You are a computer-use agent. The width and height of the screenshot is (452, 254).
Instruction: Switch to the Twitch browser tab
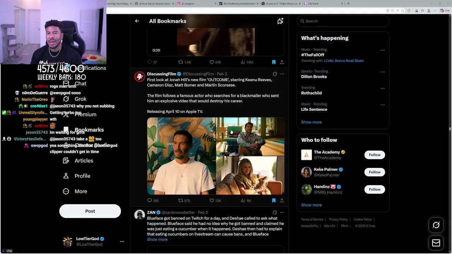(x=323, y=4)
